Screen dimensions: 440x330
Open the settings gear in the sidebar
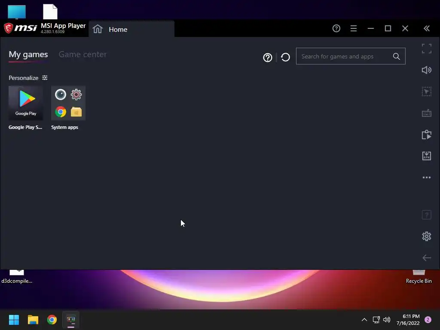(x=427, y=236)
